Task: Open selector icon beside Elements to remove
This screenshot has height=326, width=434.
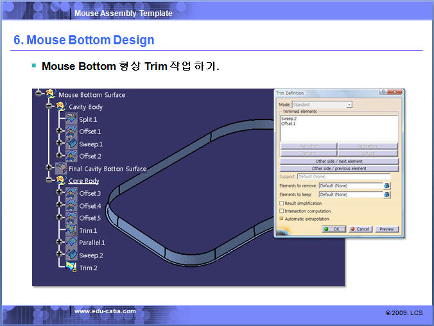Action: coord(387,185)
